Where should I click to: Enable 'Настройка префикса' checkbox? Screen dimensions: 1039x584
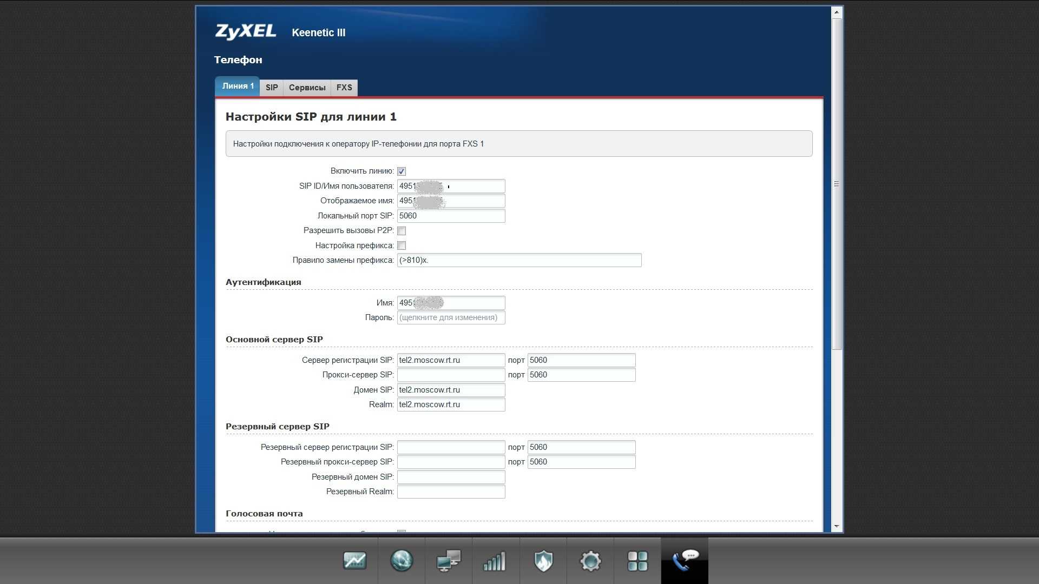click(402, 245)
